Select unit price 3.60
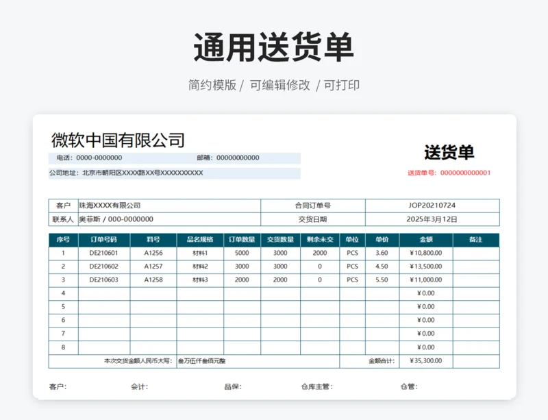This screenshot has height=420, width=548. [382, 253]
